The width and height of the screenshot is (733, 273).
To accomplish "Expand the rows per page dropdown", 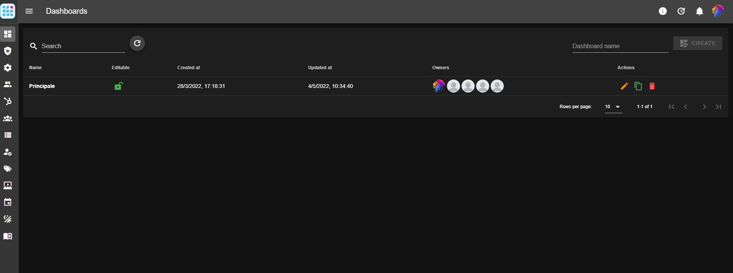I will pyautogui.click(x=613, y=107).
